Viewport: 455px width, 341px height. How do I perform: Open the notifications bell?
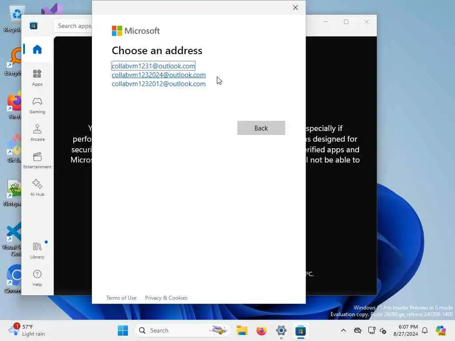pyautogui.click(x=425, y=330)
